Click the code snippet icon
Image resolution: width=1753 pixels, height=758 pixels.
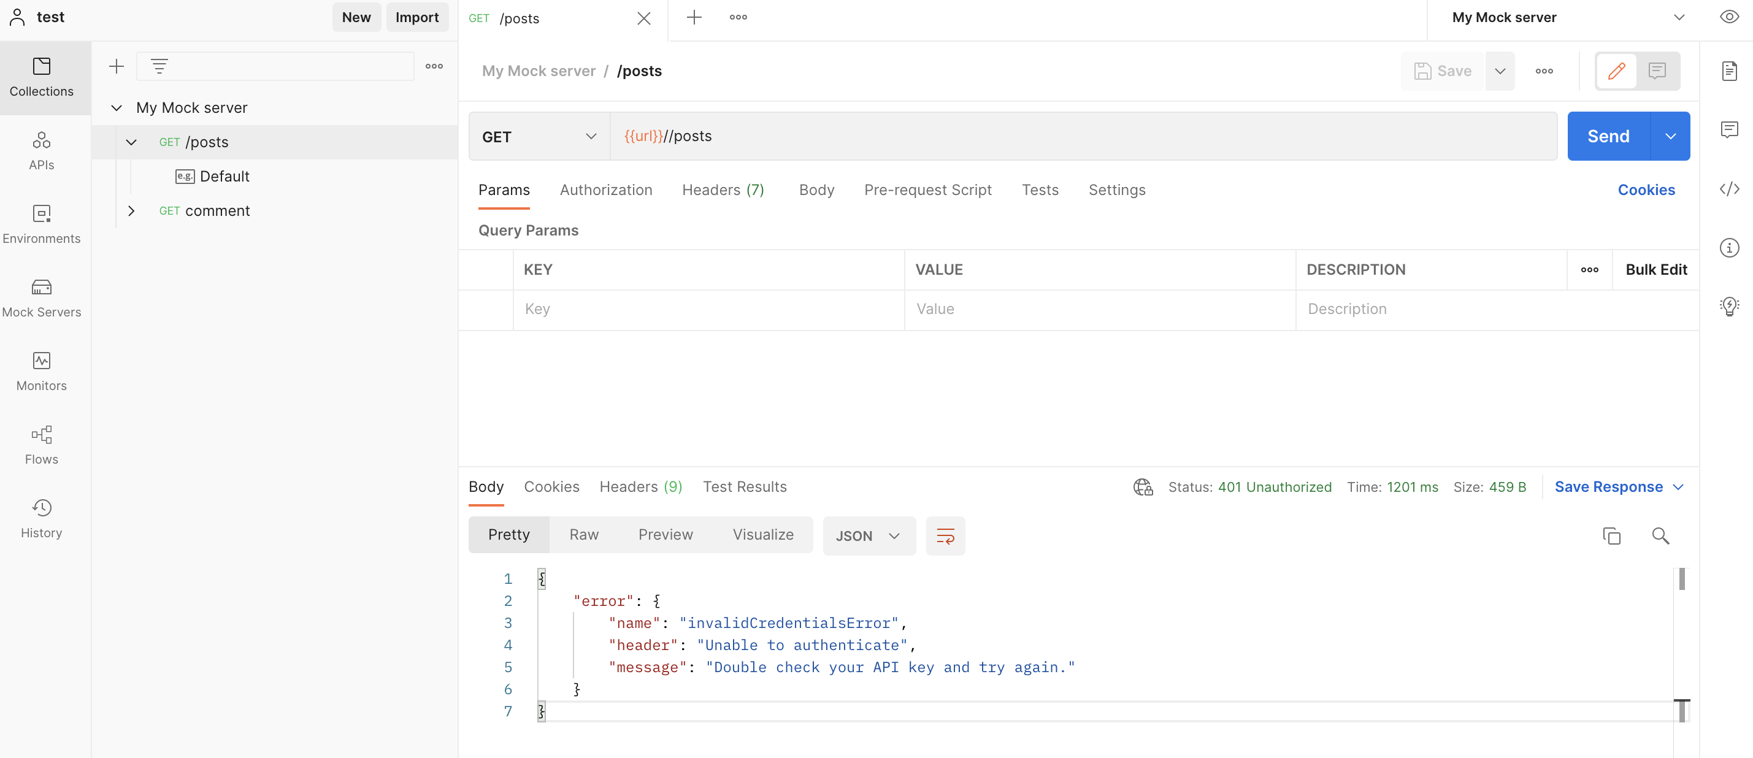[1728, 189]
